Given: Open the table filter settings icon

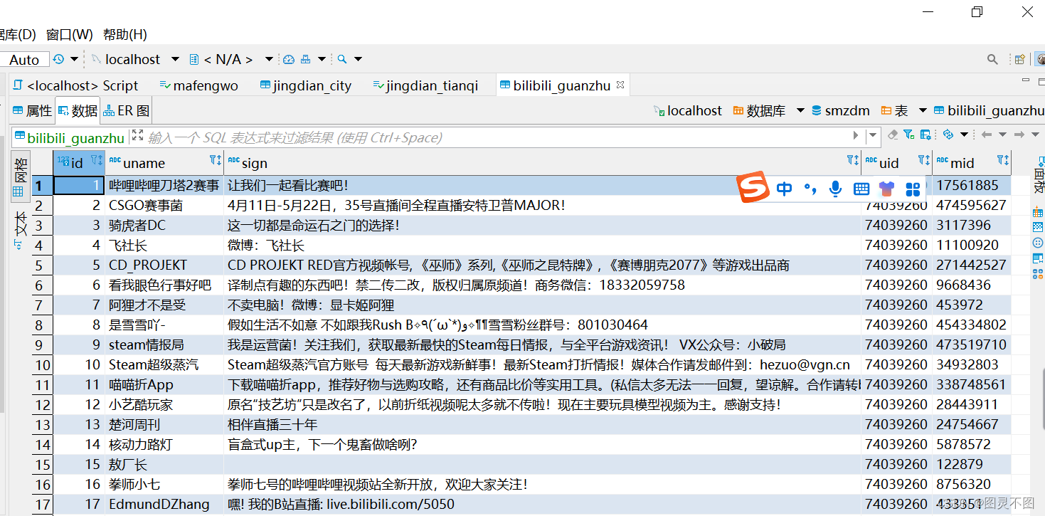Looking at the screenshot, I should (925, 135).
